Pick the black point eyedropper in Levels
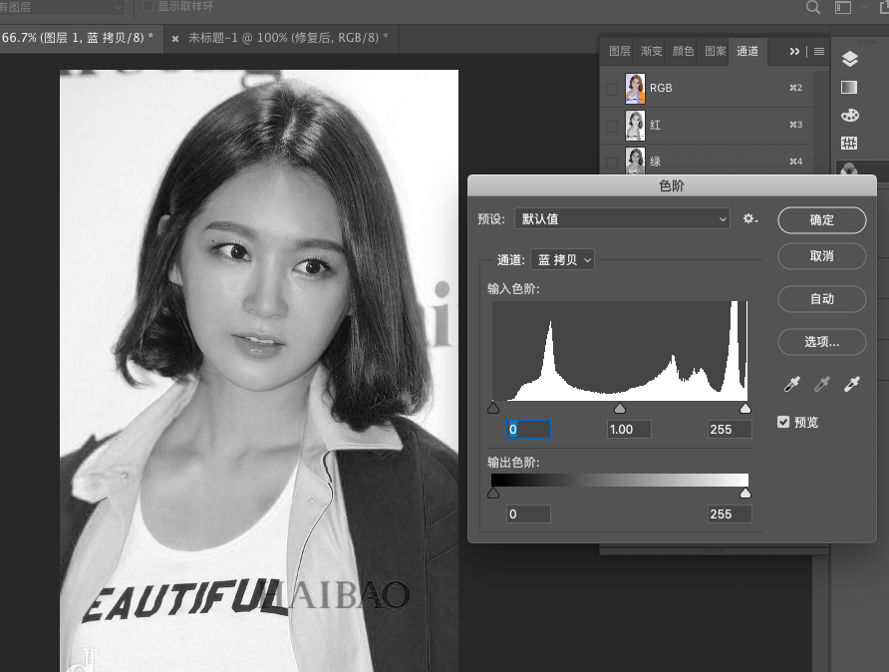Screen dimensions: 889x672 tap(792, 384)
